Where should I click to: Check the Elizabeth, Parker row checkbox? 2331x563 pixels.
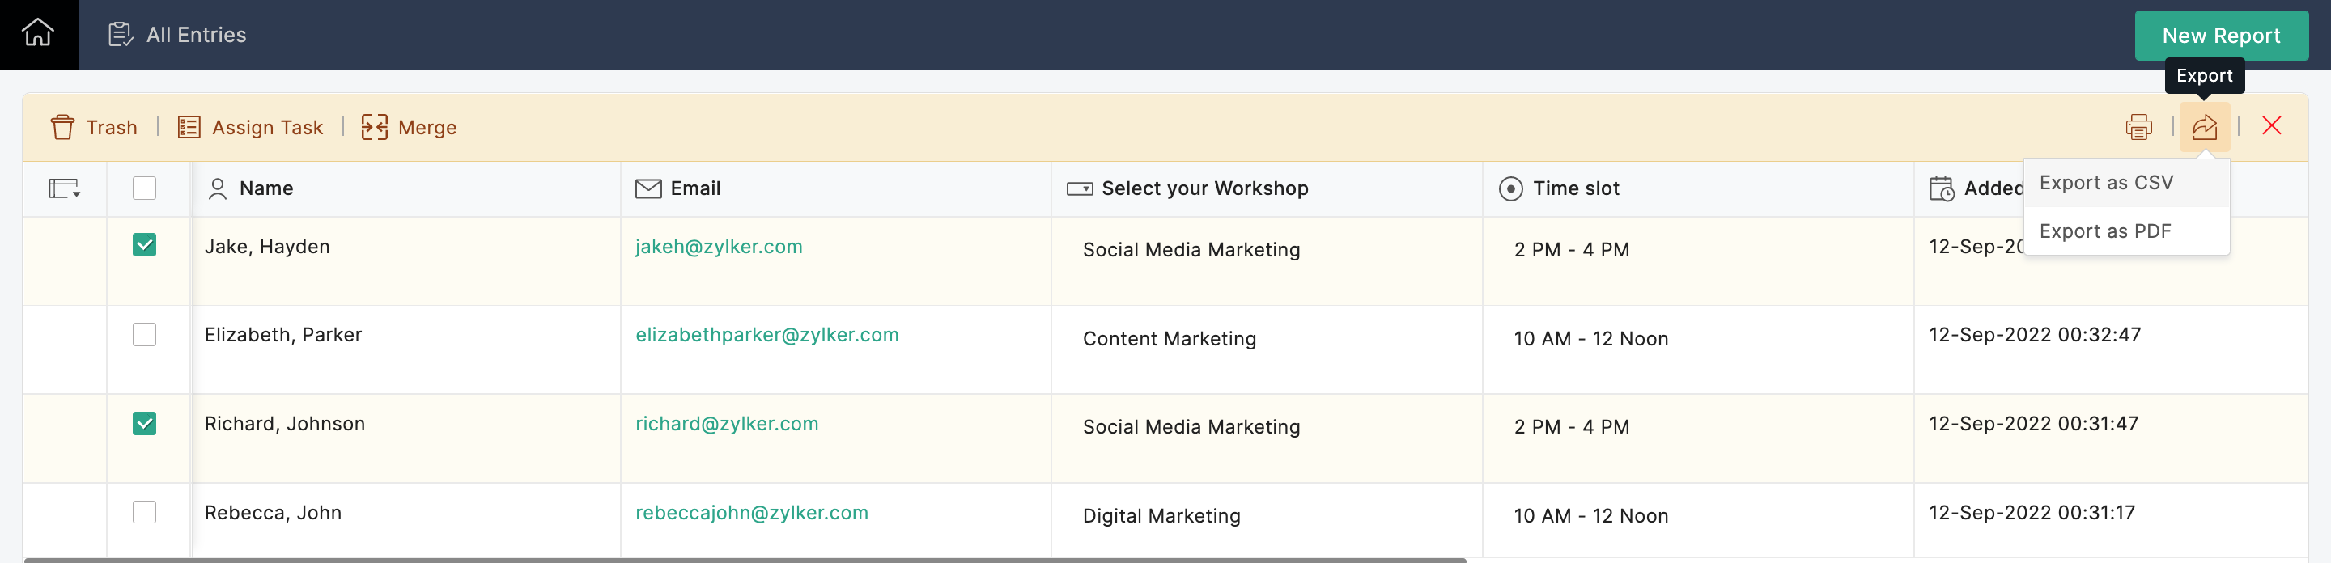pyautogui.click(x=145, y=334)
